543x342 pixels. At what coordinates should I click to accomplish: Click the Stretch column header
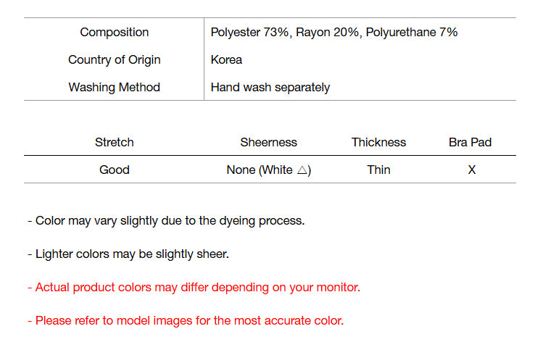pyautogui.click(x=115, y=142)
